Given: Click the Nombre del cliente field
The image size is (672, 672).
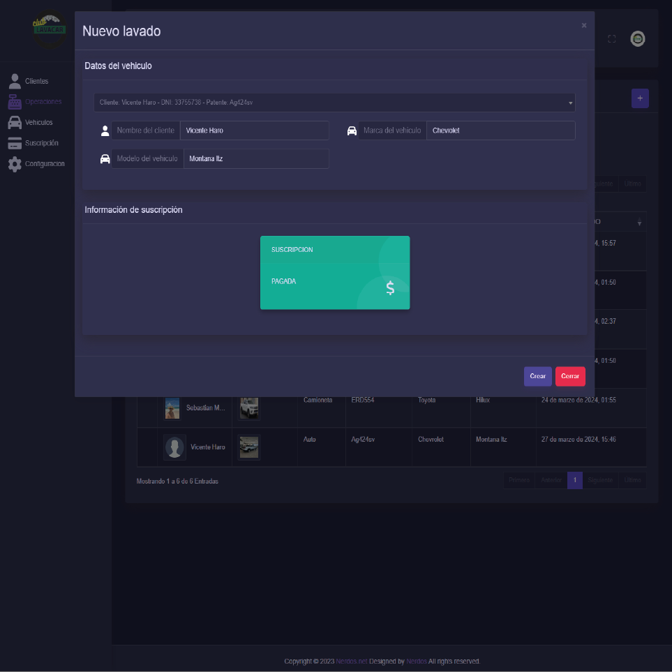Looking at the screenshot, I should click(x=254, y=130).
